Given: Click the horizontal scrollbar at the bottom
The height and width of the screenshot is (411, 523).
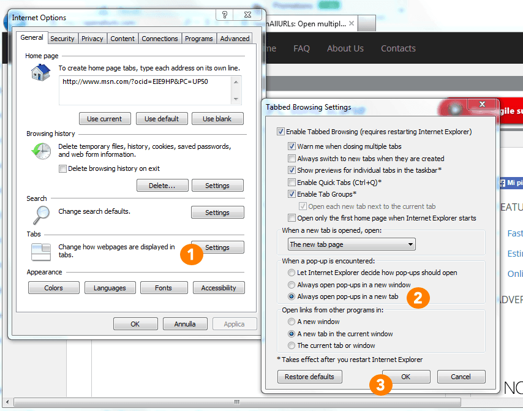Looking at the screenshot, I should click(x=237, y=402).
